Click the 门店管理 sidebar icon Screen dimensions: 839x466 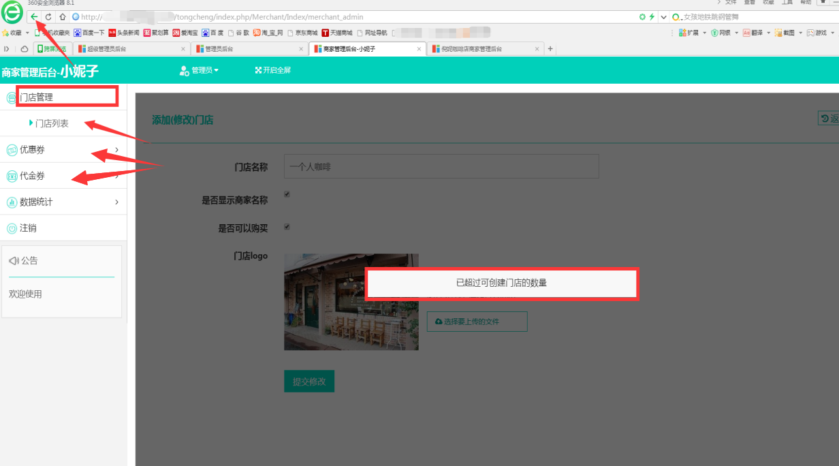click(x=12, y=98)
